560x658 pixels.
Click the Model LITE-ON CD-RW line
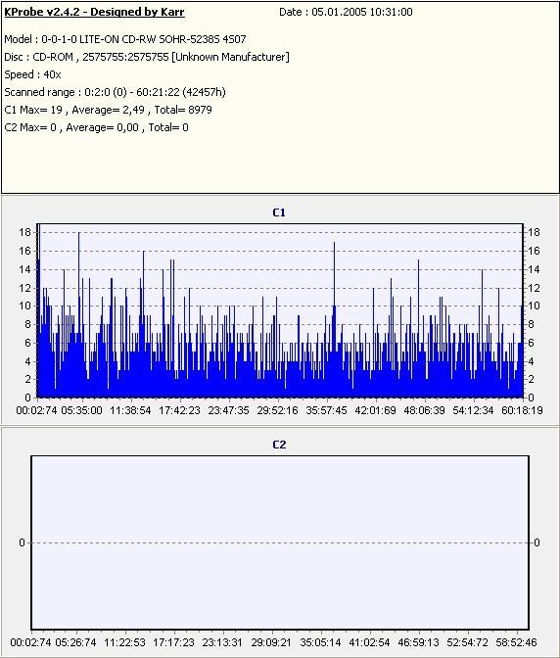[125, 39]
